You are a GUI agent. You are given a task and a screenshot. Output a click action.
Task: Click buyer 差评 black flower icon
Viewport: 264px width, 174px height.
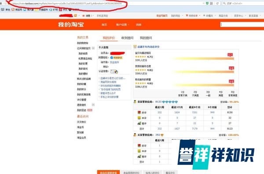tap(139, 156)
